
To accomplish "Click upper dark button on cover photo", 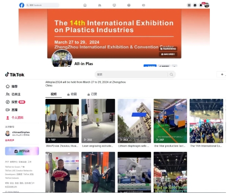I will 168,49.
